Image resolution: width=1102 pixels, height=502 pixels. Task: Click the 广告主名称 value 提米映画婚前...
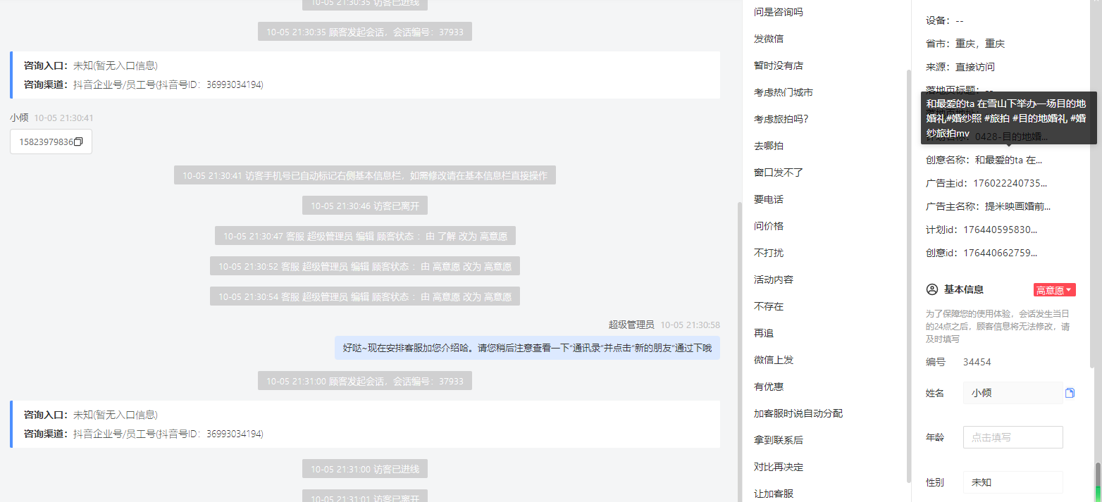coord(1017,206)
